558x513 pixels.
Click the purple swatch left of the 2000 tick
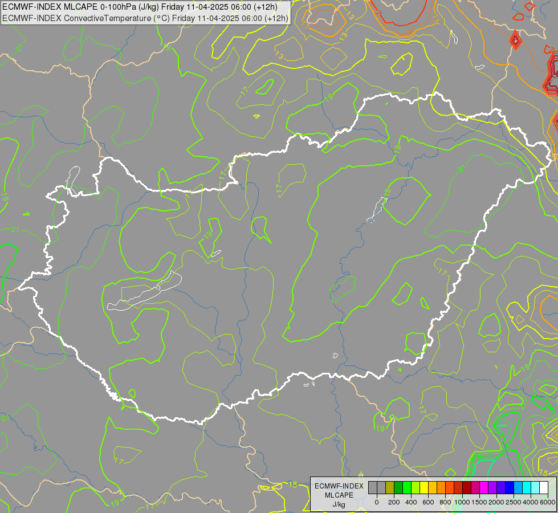pyautogui.click(x=493, y=488)
